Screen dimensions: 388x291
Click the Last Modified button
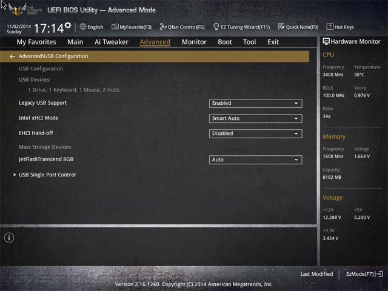(316, 274)
